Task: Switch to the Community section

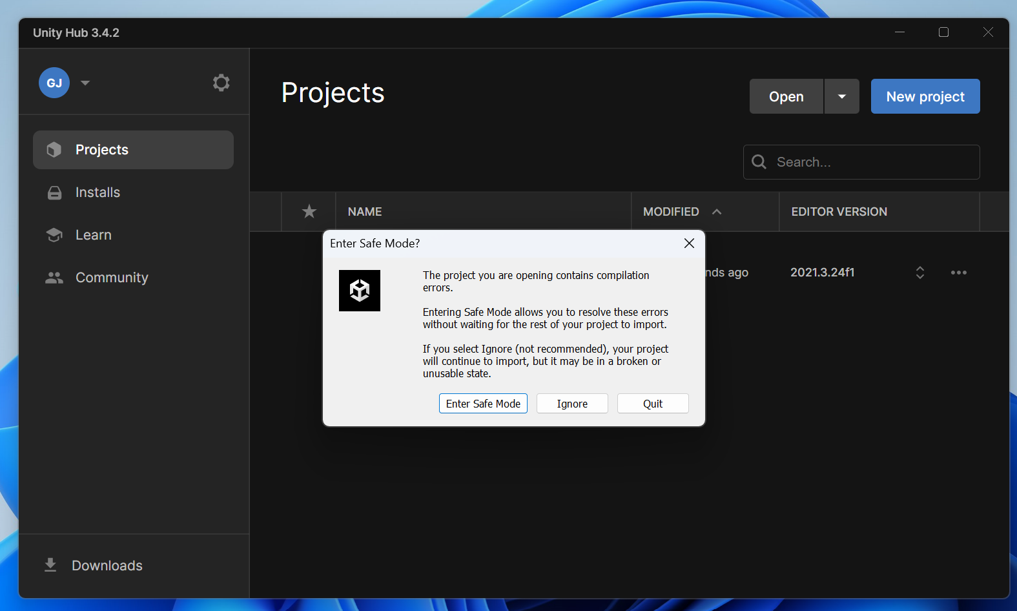Action: click(x=133, y=278)
